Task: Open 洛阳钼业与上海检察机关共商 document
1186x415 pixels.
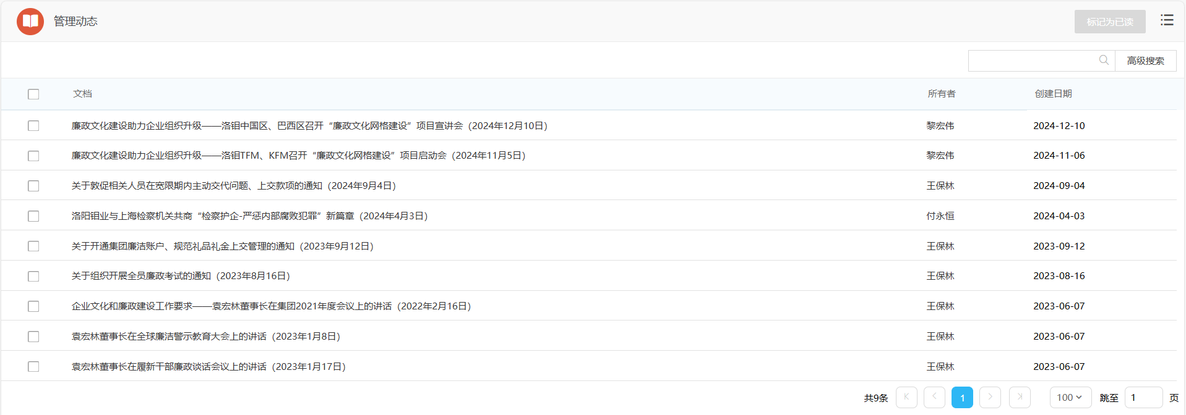Action: pyautogui.click(x=249, y=216)
